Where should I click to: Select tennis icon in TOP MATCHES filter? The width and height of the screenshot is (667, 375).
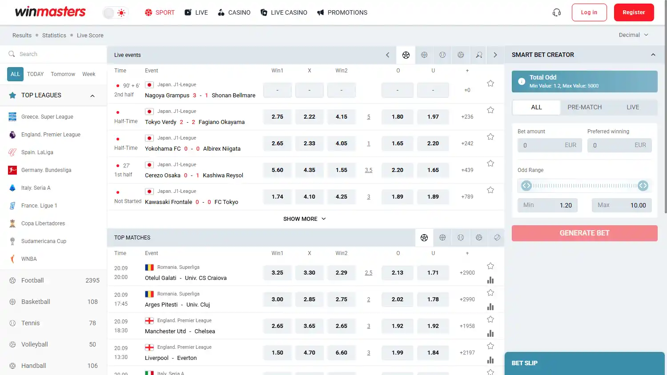461,238
